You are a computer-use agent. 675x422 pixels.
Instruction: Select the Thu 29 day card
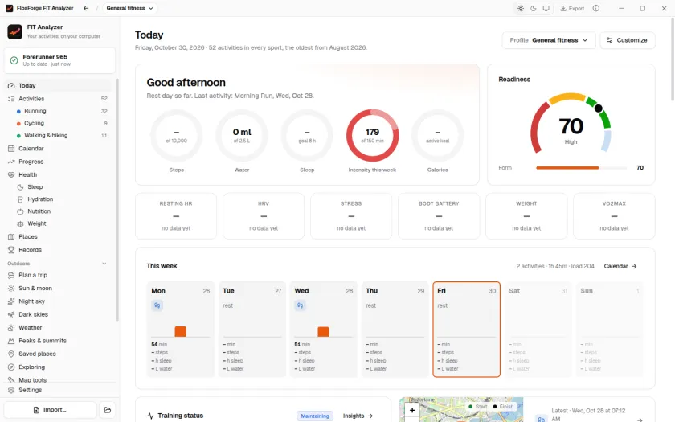395,330
